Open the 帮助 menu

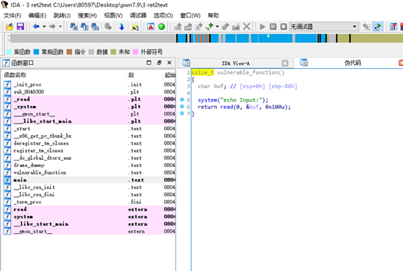[x=213, y=15]
